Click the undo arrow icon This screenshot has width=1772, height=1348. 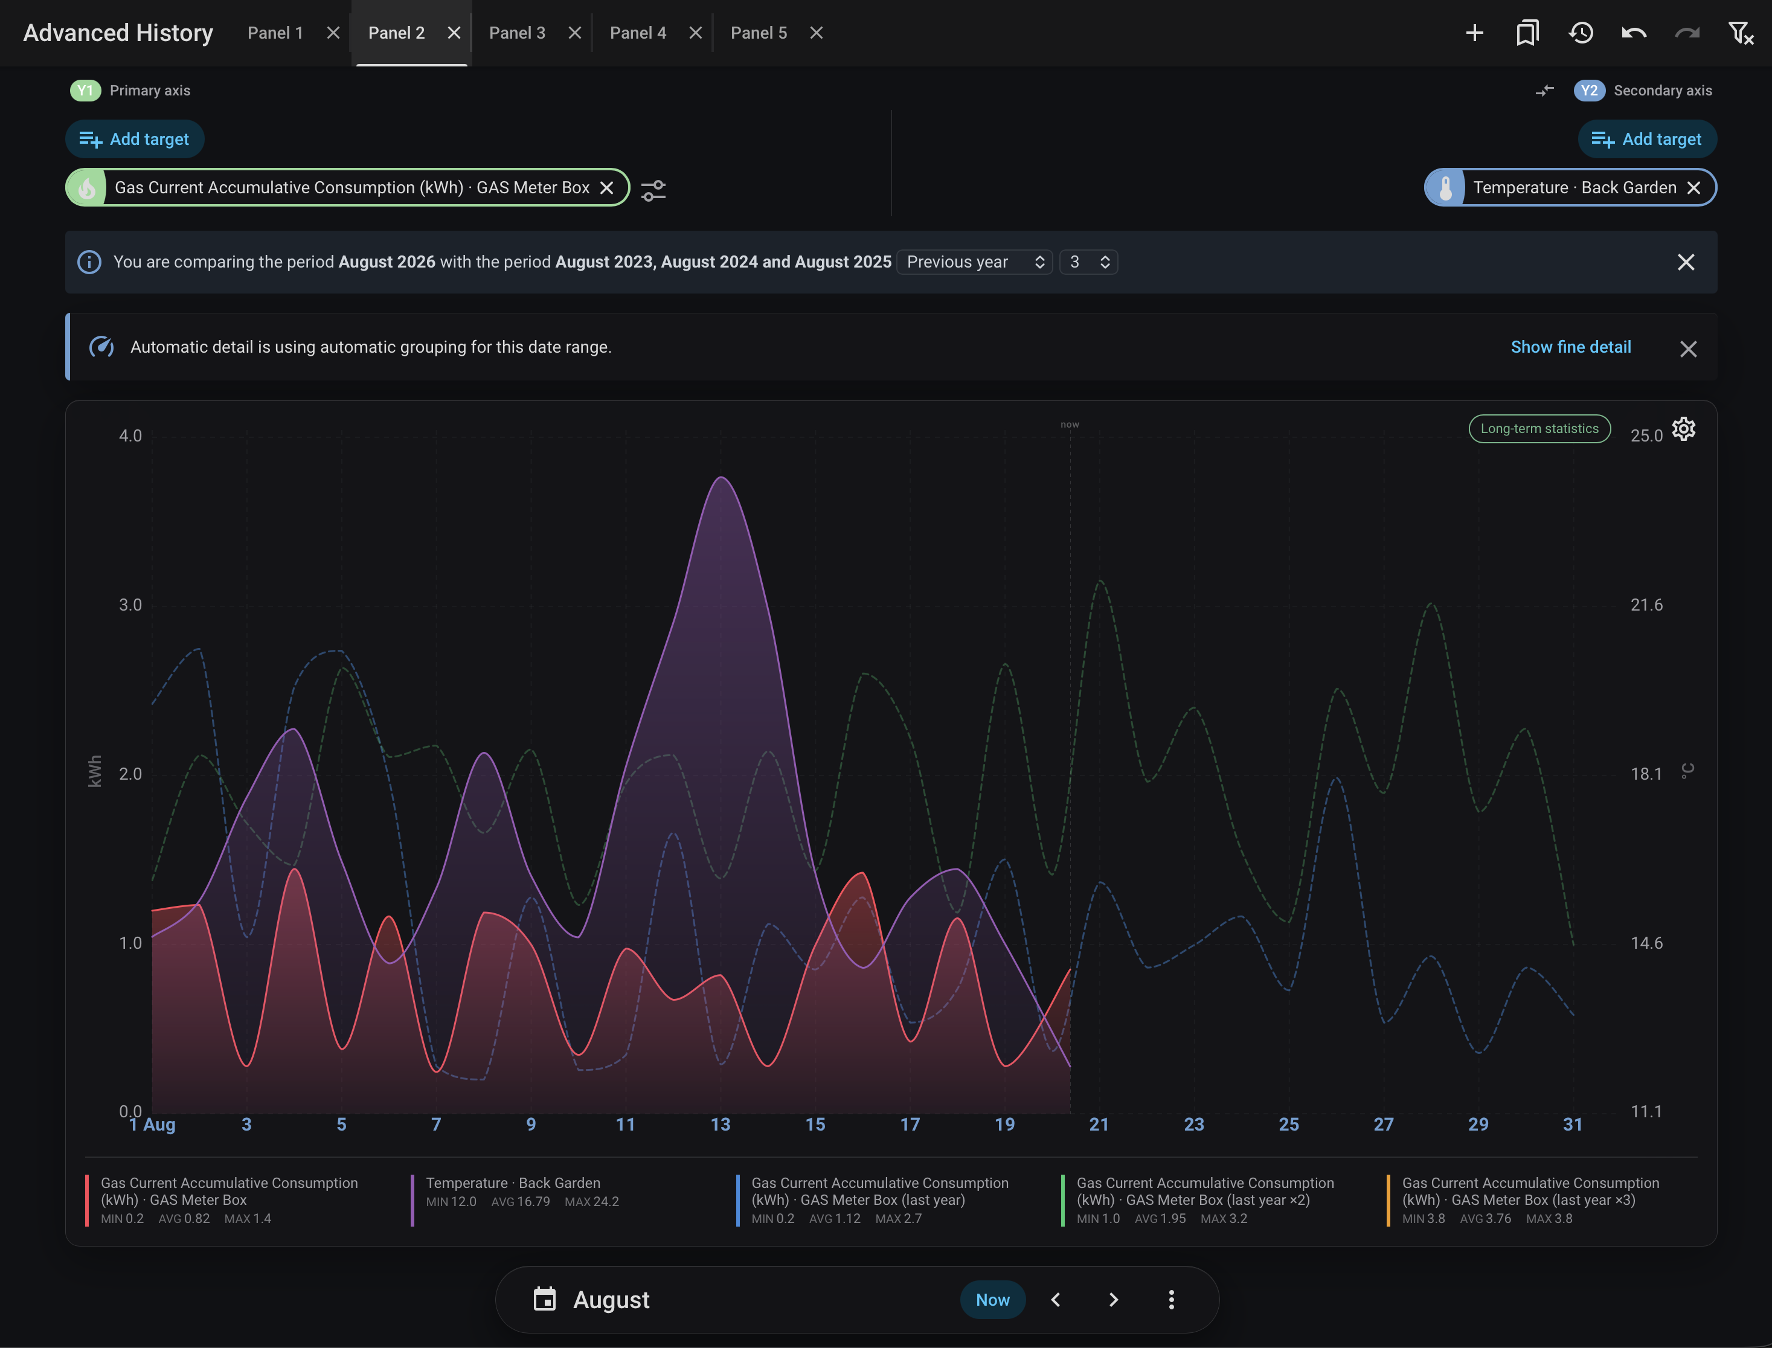(x=1634, y=33)
